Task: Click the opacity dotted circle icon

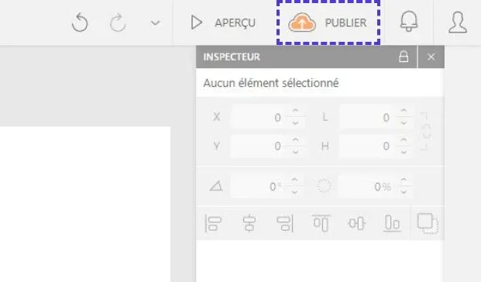Action: coord(323,186)
